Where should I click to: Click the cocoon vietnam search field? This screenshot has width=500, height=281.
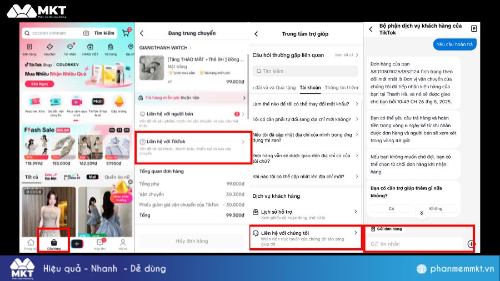coord(53,33)
